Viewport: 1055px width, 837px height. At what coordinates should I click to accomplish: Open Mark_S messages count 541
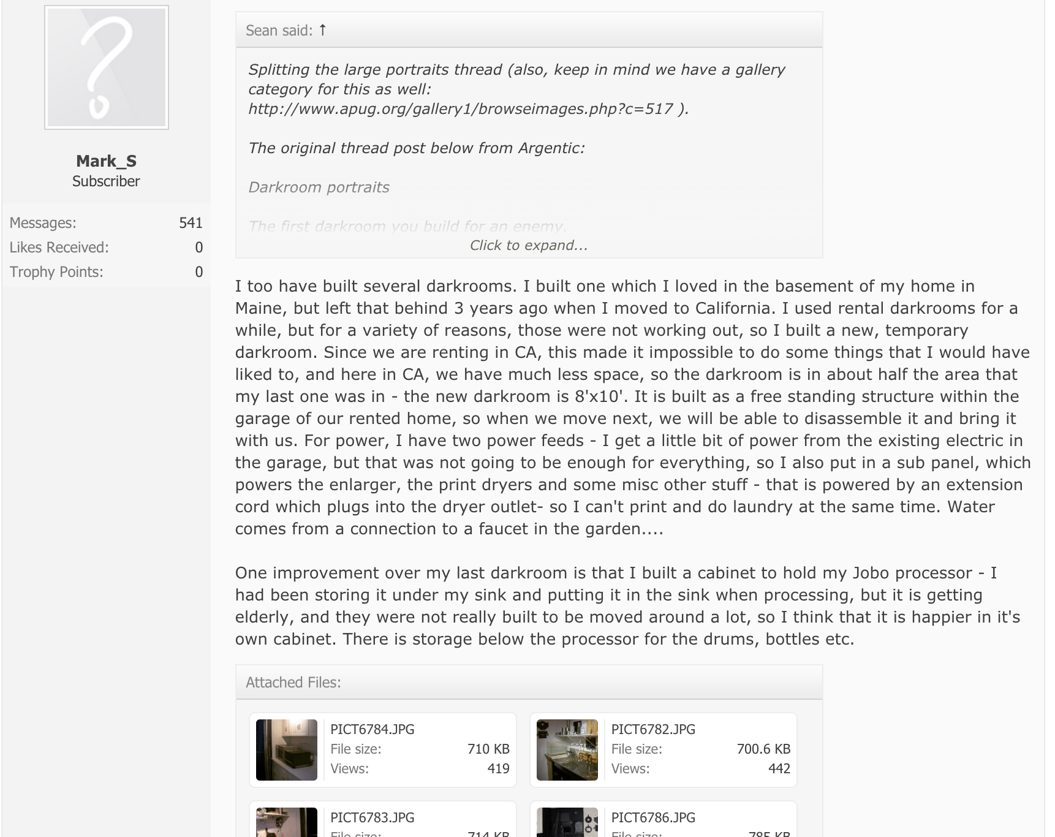pyautogui.click(x=191, y=223)
